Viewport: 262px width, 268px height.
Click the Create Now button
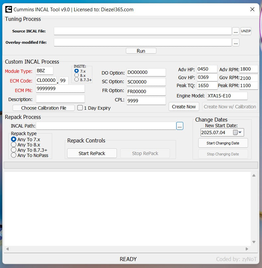click(x=184, y=107)
